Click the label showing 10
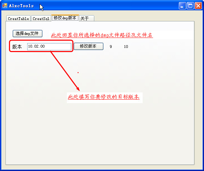The height and width of the screenshot is (171, 204). point(126,47)
